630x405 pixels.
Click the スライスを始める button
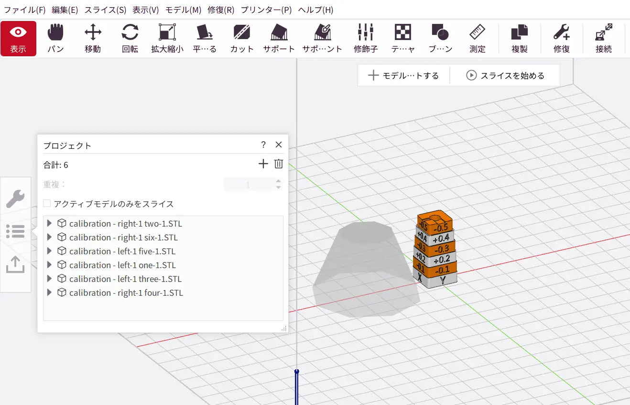tap(506, 75)
